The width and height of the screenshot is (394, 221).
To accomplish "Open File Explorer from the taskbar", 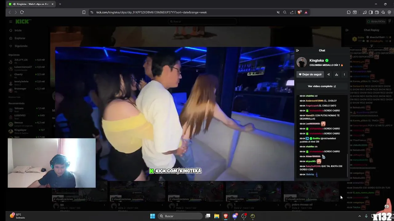I will pyautogui.click(x=217, y=216).
